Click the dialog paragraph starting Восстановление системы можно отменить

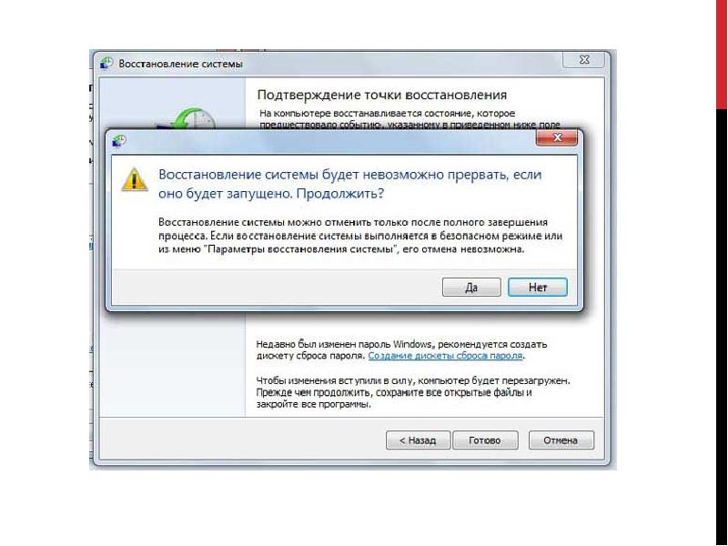(x=360, y=236)
